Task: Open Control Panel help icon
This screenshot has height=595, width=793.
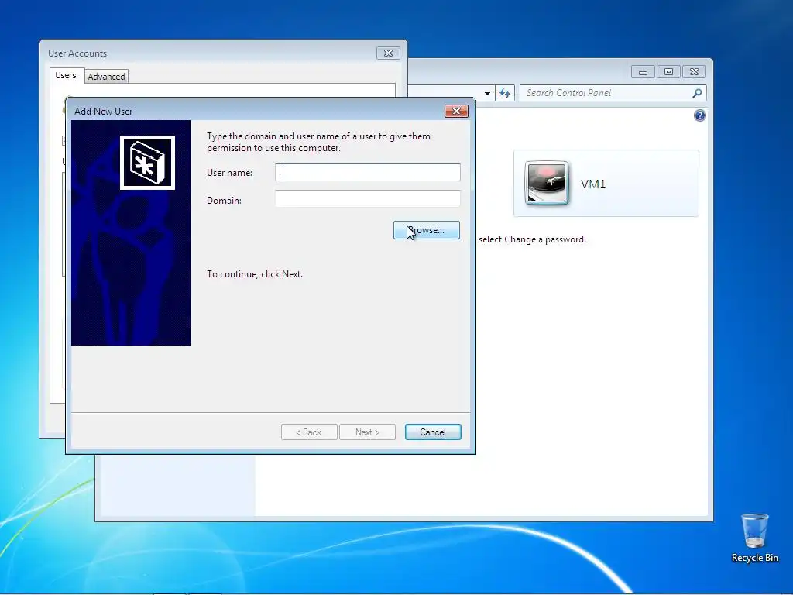Action: point(700,116)
